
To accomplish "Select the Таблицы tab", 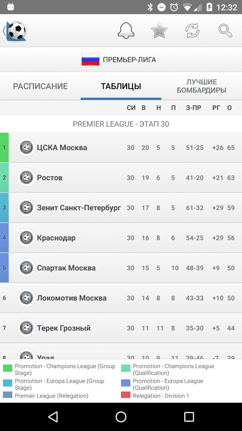I will (121, 86).
